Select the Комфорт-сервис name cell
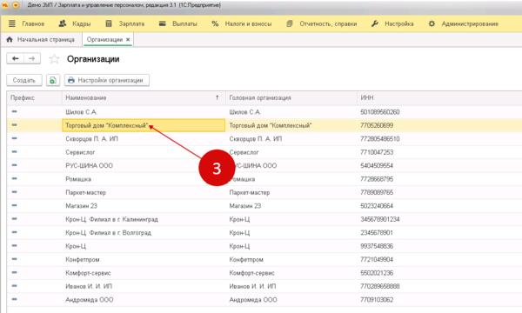Screen dimensions: 522x313 [x=144, y=273]
